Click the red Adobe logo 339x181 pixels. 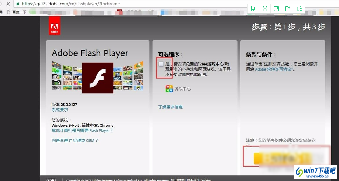point(55,26)
